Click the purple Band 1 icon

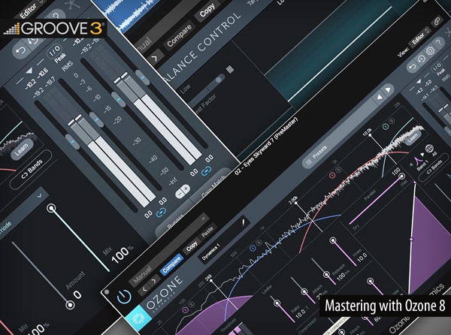(x=417, y=160)
